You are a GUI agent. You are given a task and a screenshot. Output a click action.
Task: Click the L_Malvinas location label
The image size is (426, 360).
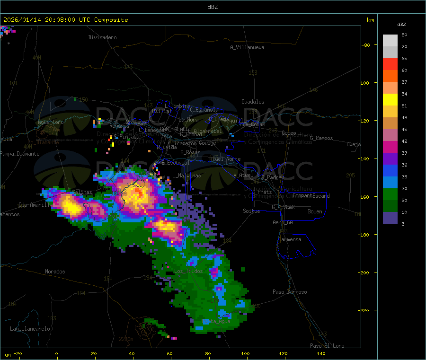click(x=186, y=176)
